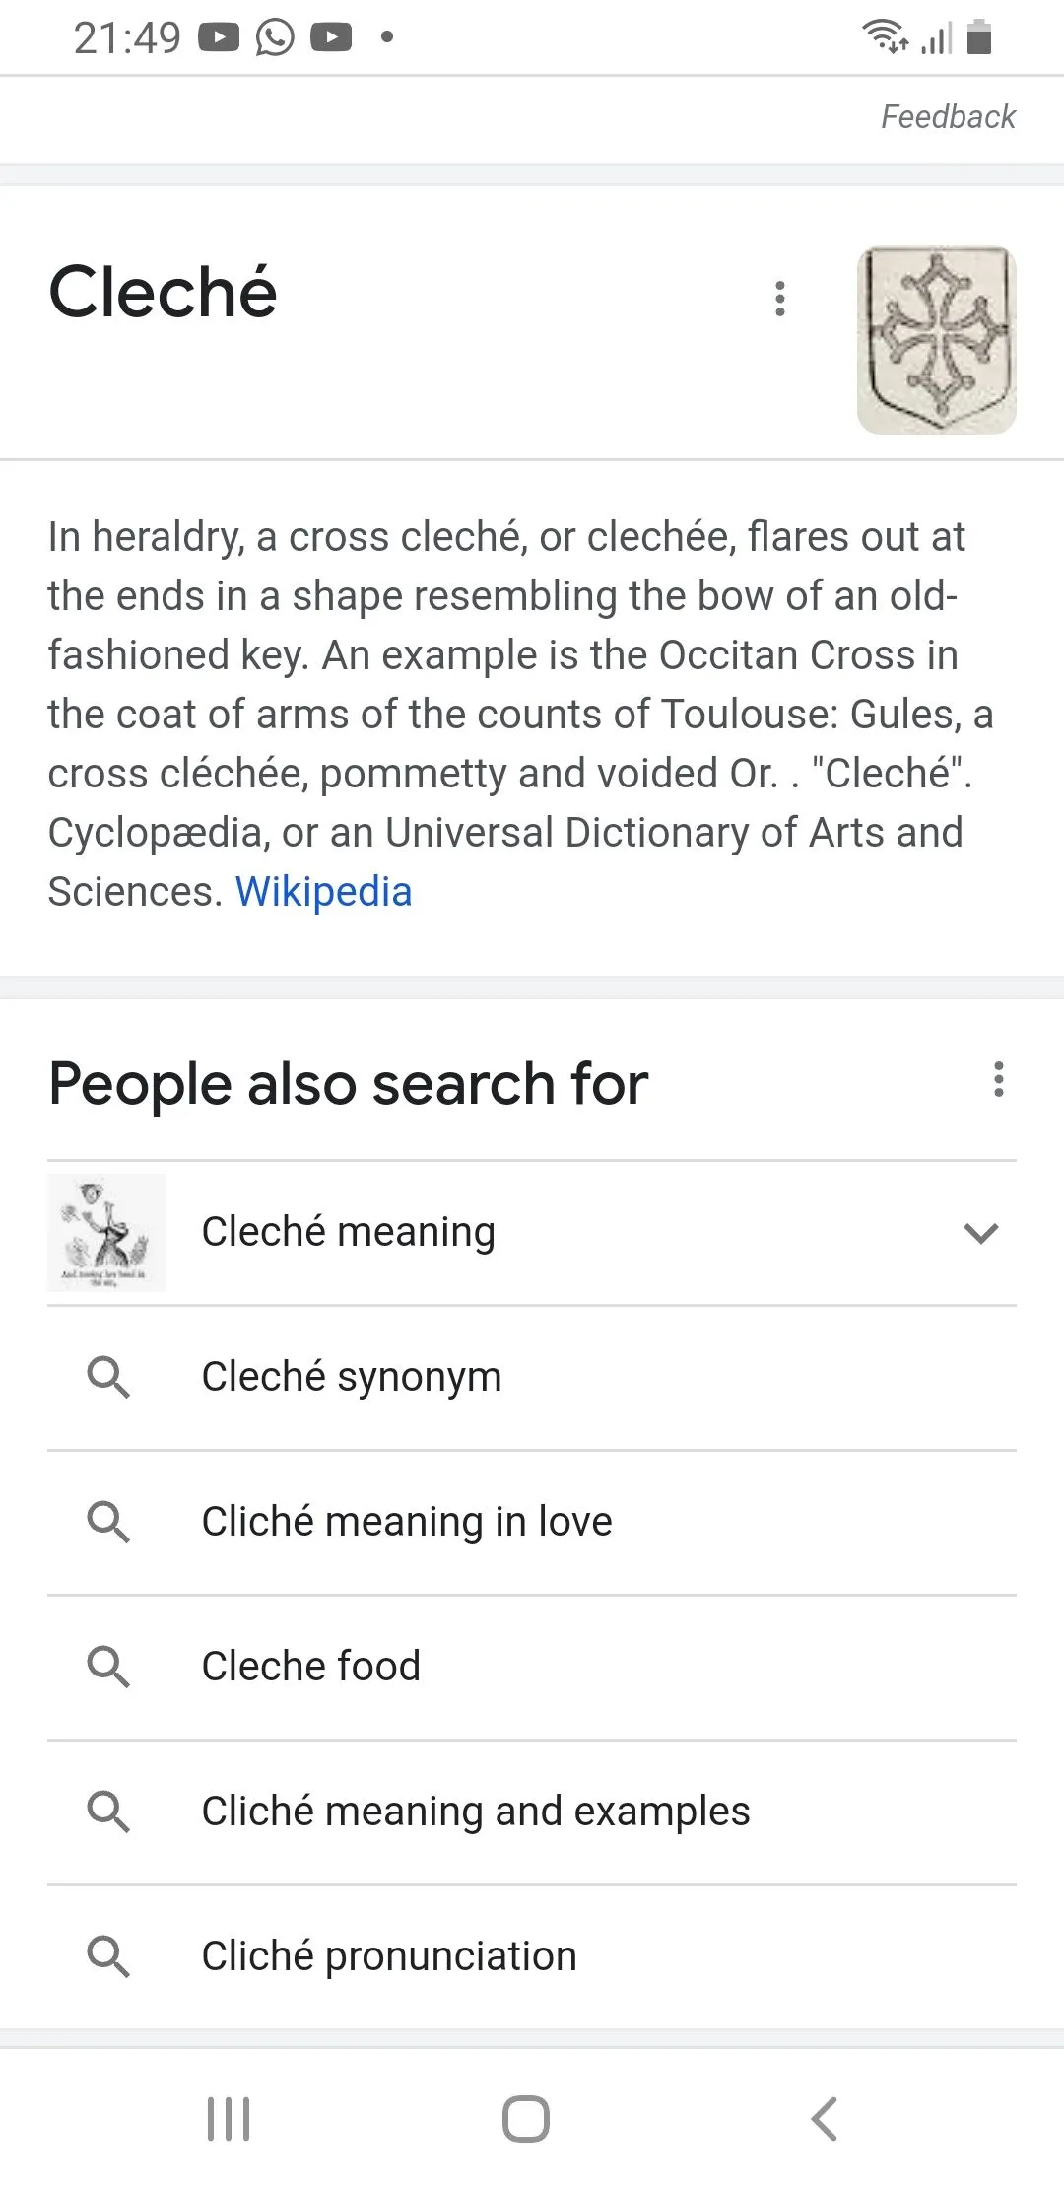Viewport: 1064px width, 2188px height.
Task: Open the Wikipedia link
Action: [x=323, y=892]
